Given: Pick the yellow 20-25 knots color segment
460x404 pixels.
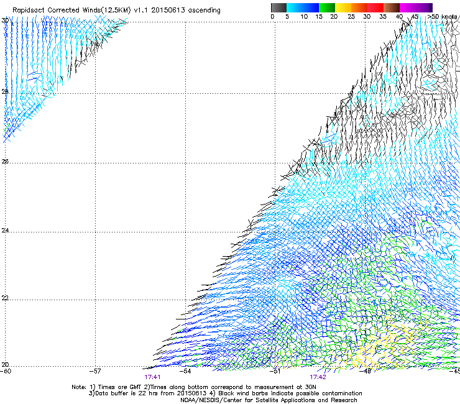Looking at the screenshot, I should (343, 7).
